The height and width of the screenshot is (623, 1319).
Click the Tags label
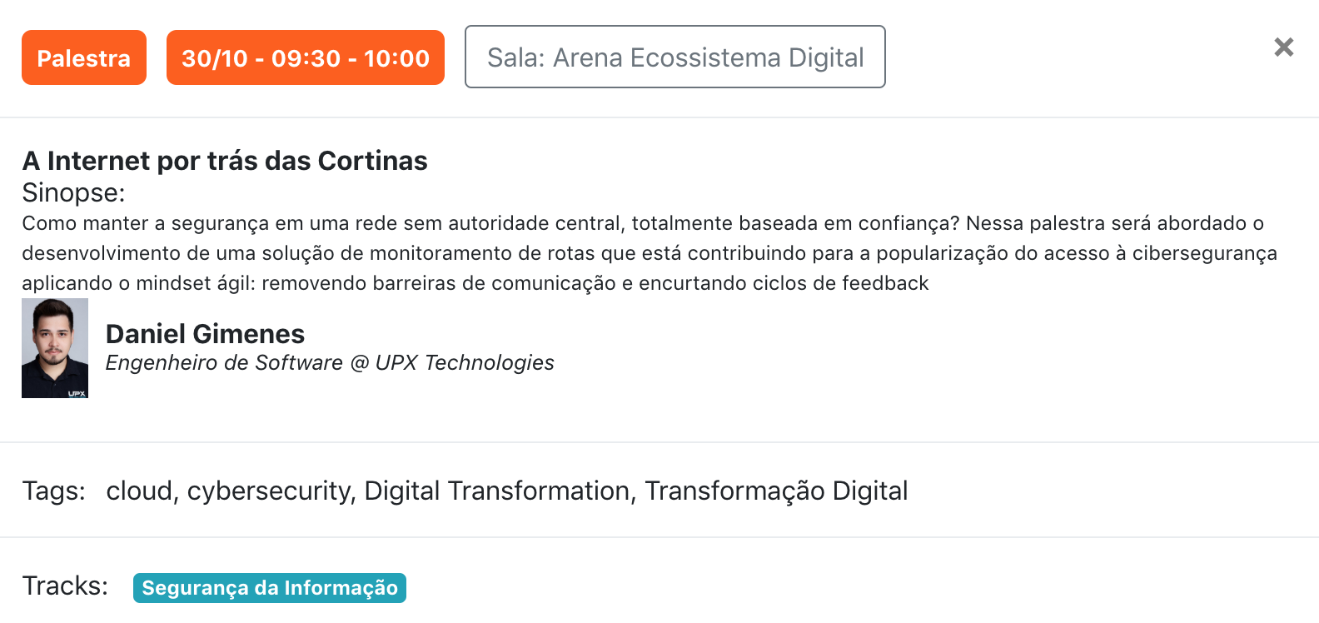53,491
